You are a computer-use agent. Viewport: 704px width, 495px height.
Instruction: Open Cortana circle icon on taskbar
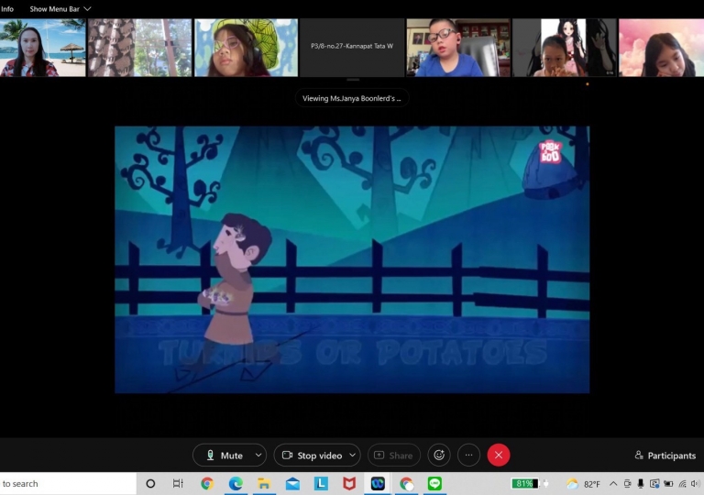tap(150, 483)
